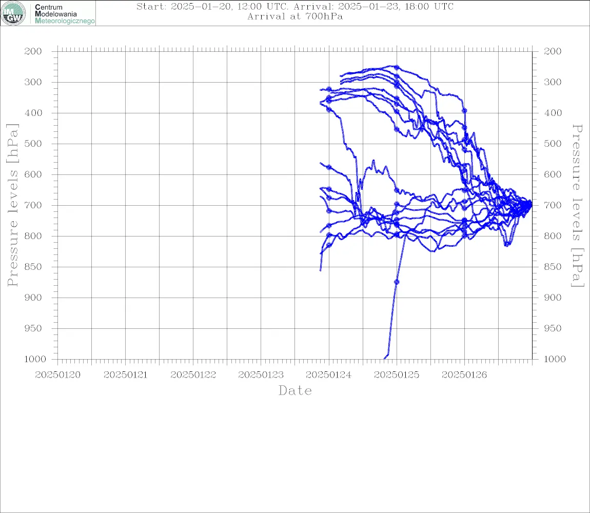Screen dimensions: 590x513
Task: Click x-axis date label 20250121
Action: tap(125, 375)
